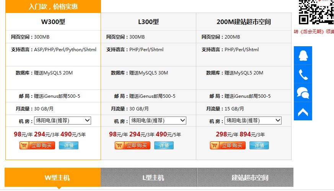Viewport: 334px width, 191px height.
Task: View 详情 for L300型
Action: click(x=164, y=145)
